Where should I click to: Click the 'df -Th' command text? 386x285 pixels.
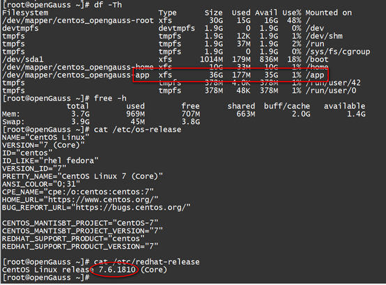click(108, 5)
